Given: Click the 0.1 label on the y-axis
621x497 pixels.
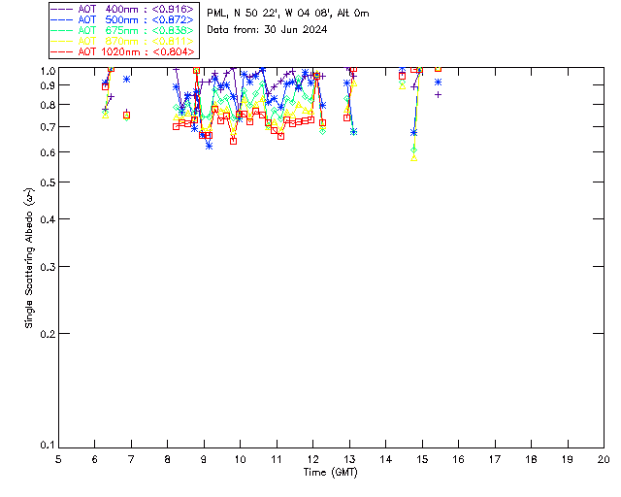Looking at the screenshot, I should pos(45,447).
